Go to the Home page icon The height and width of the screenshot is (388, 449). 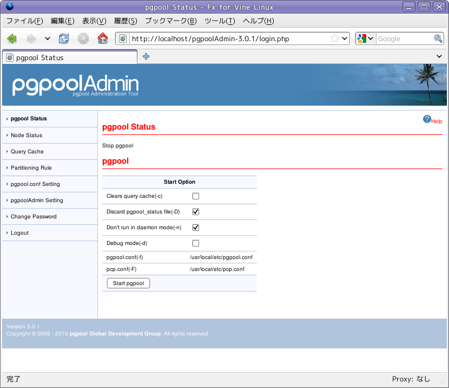coord(103,38)
